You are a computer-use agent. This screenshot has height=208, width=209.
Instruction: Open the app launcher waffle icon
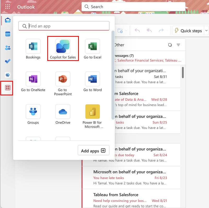[x=8, y=7]
